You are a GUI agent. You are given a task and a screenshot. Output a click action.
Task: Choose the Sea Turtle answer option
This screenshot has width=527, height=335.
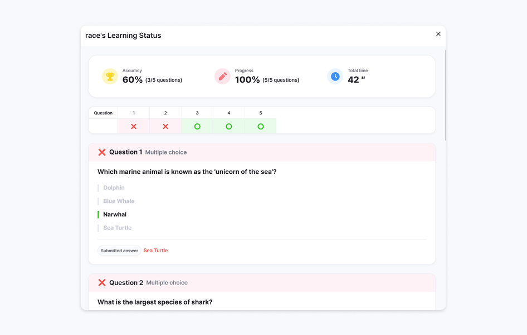point(118,228)
